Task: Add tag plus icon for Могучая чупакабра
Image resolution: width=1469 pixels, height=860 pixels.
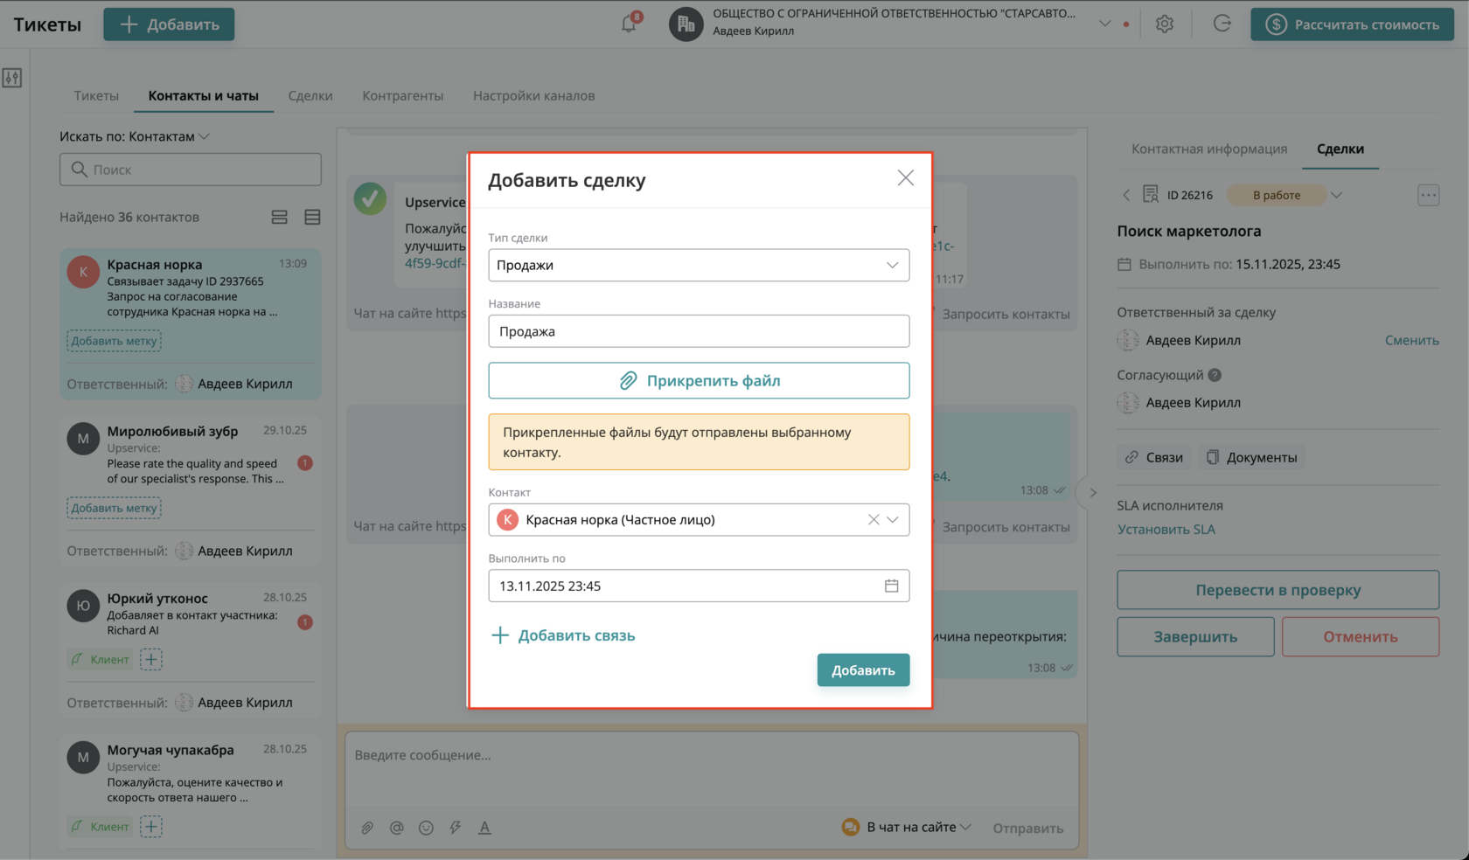Action: (x=151, y=826)
